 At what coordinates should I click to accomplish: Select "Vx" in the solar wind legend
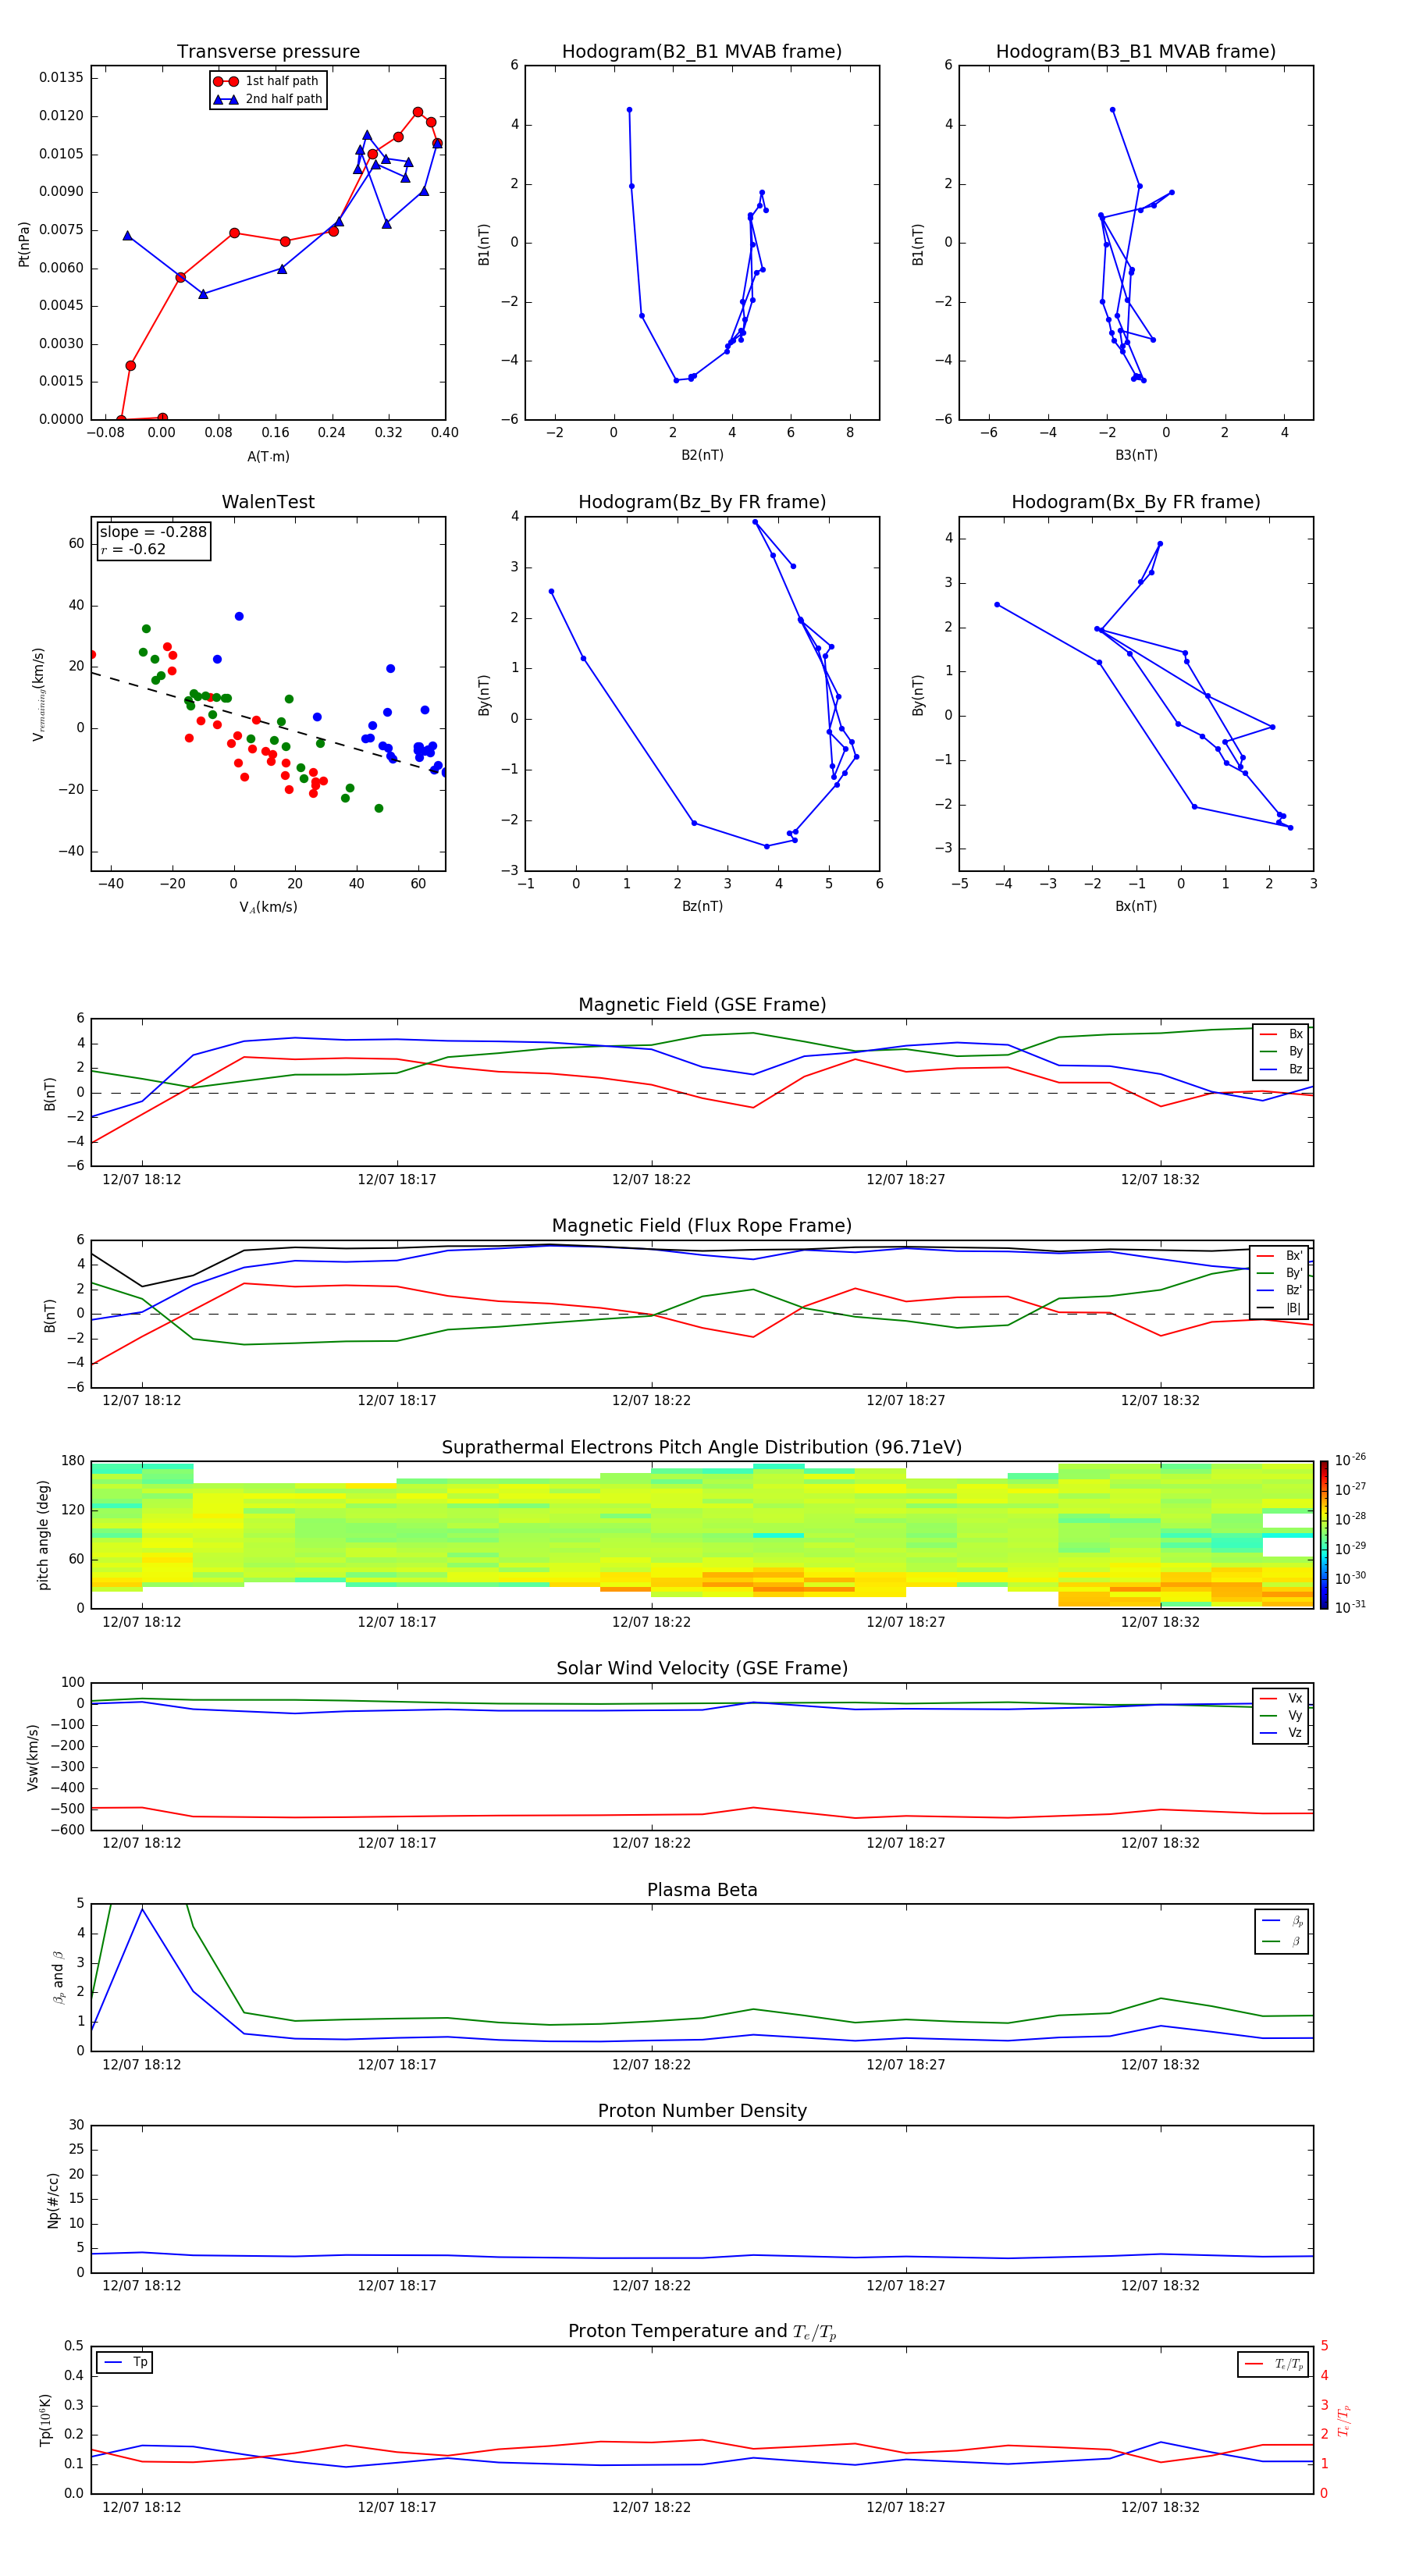tap(1281, 1698)
